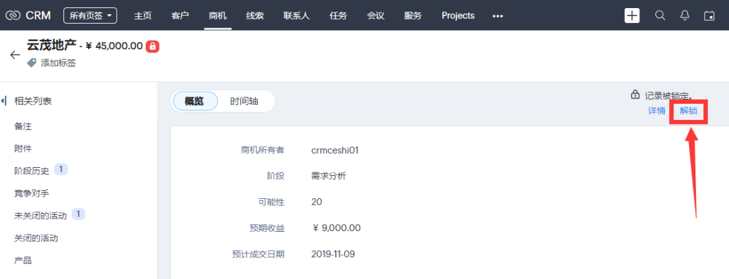Open the calendar icon in top bar
Viewport: 729px width, 279px height.
(x=709, y=15)
